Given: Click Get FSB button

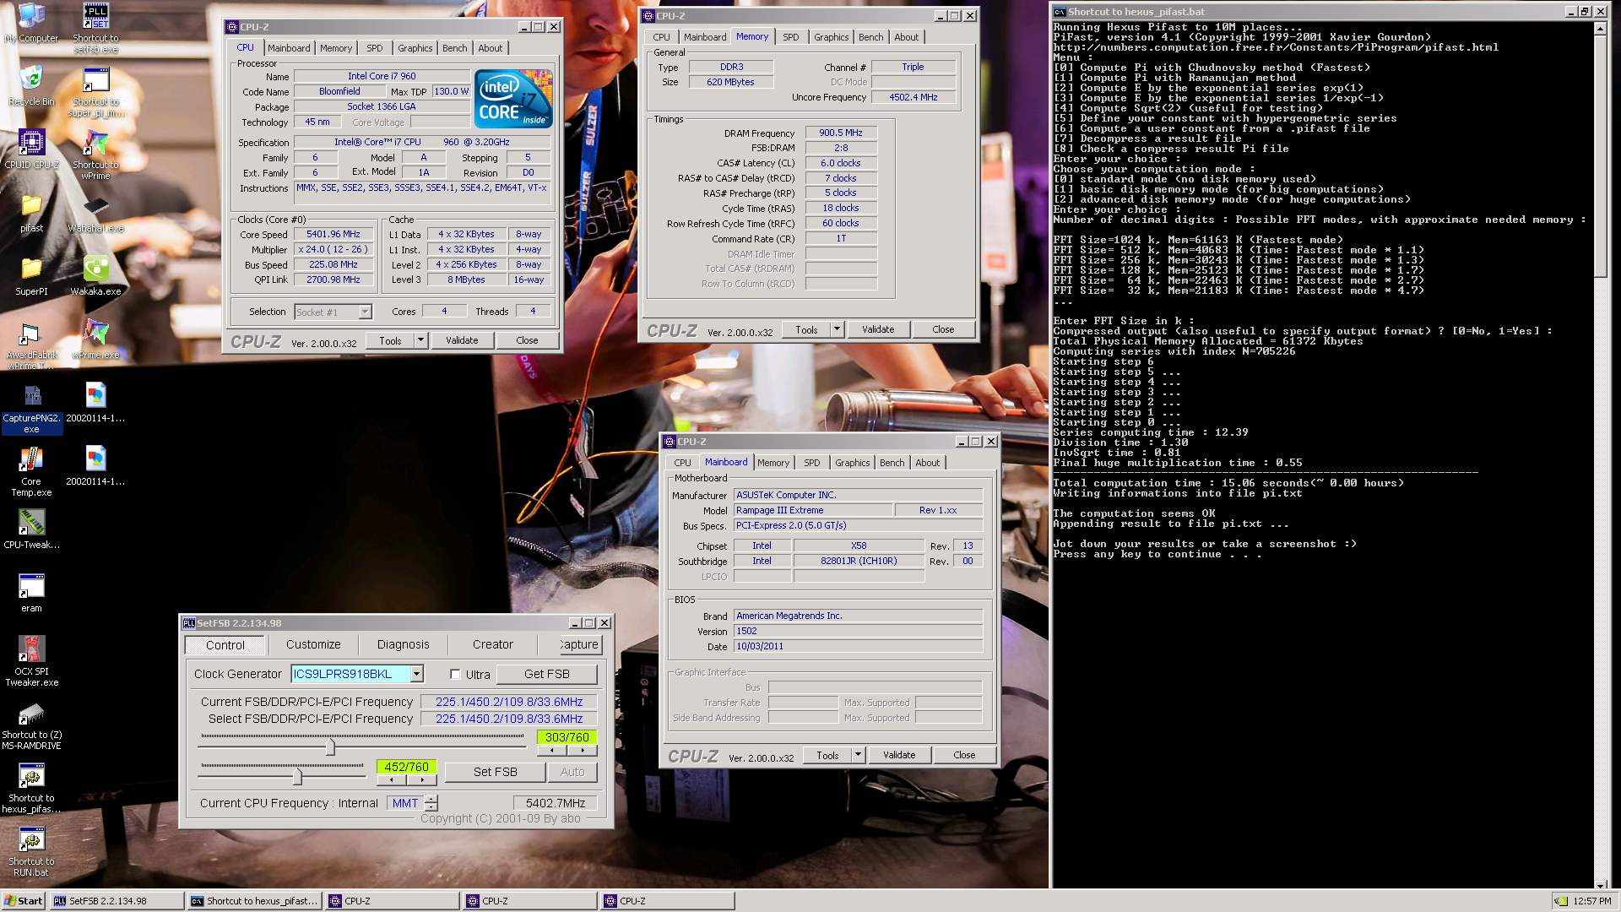Looking at the screenshot, I should [546, 674].
